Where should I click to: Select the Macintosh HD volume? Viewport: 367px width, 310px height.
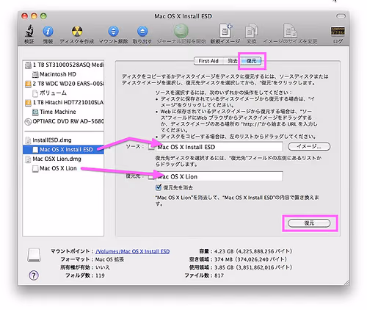(x=63, y=74)
